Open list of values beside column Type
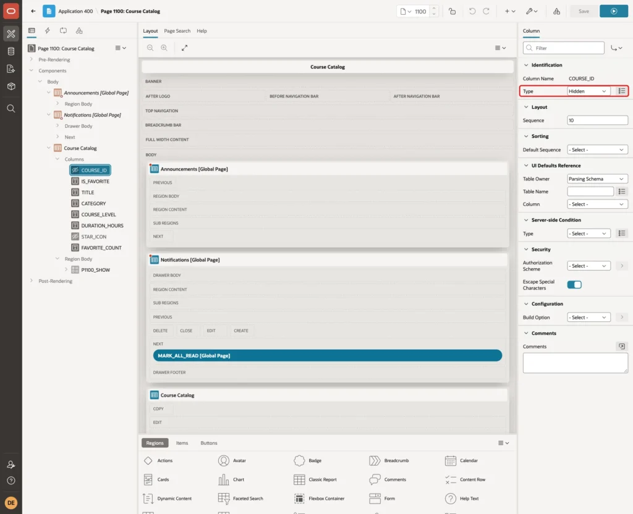Screen dimensions: 633x514 click(x=622, y=91)
